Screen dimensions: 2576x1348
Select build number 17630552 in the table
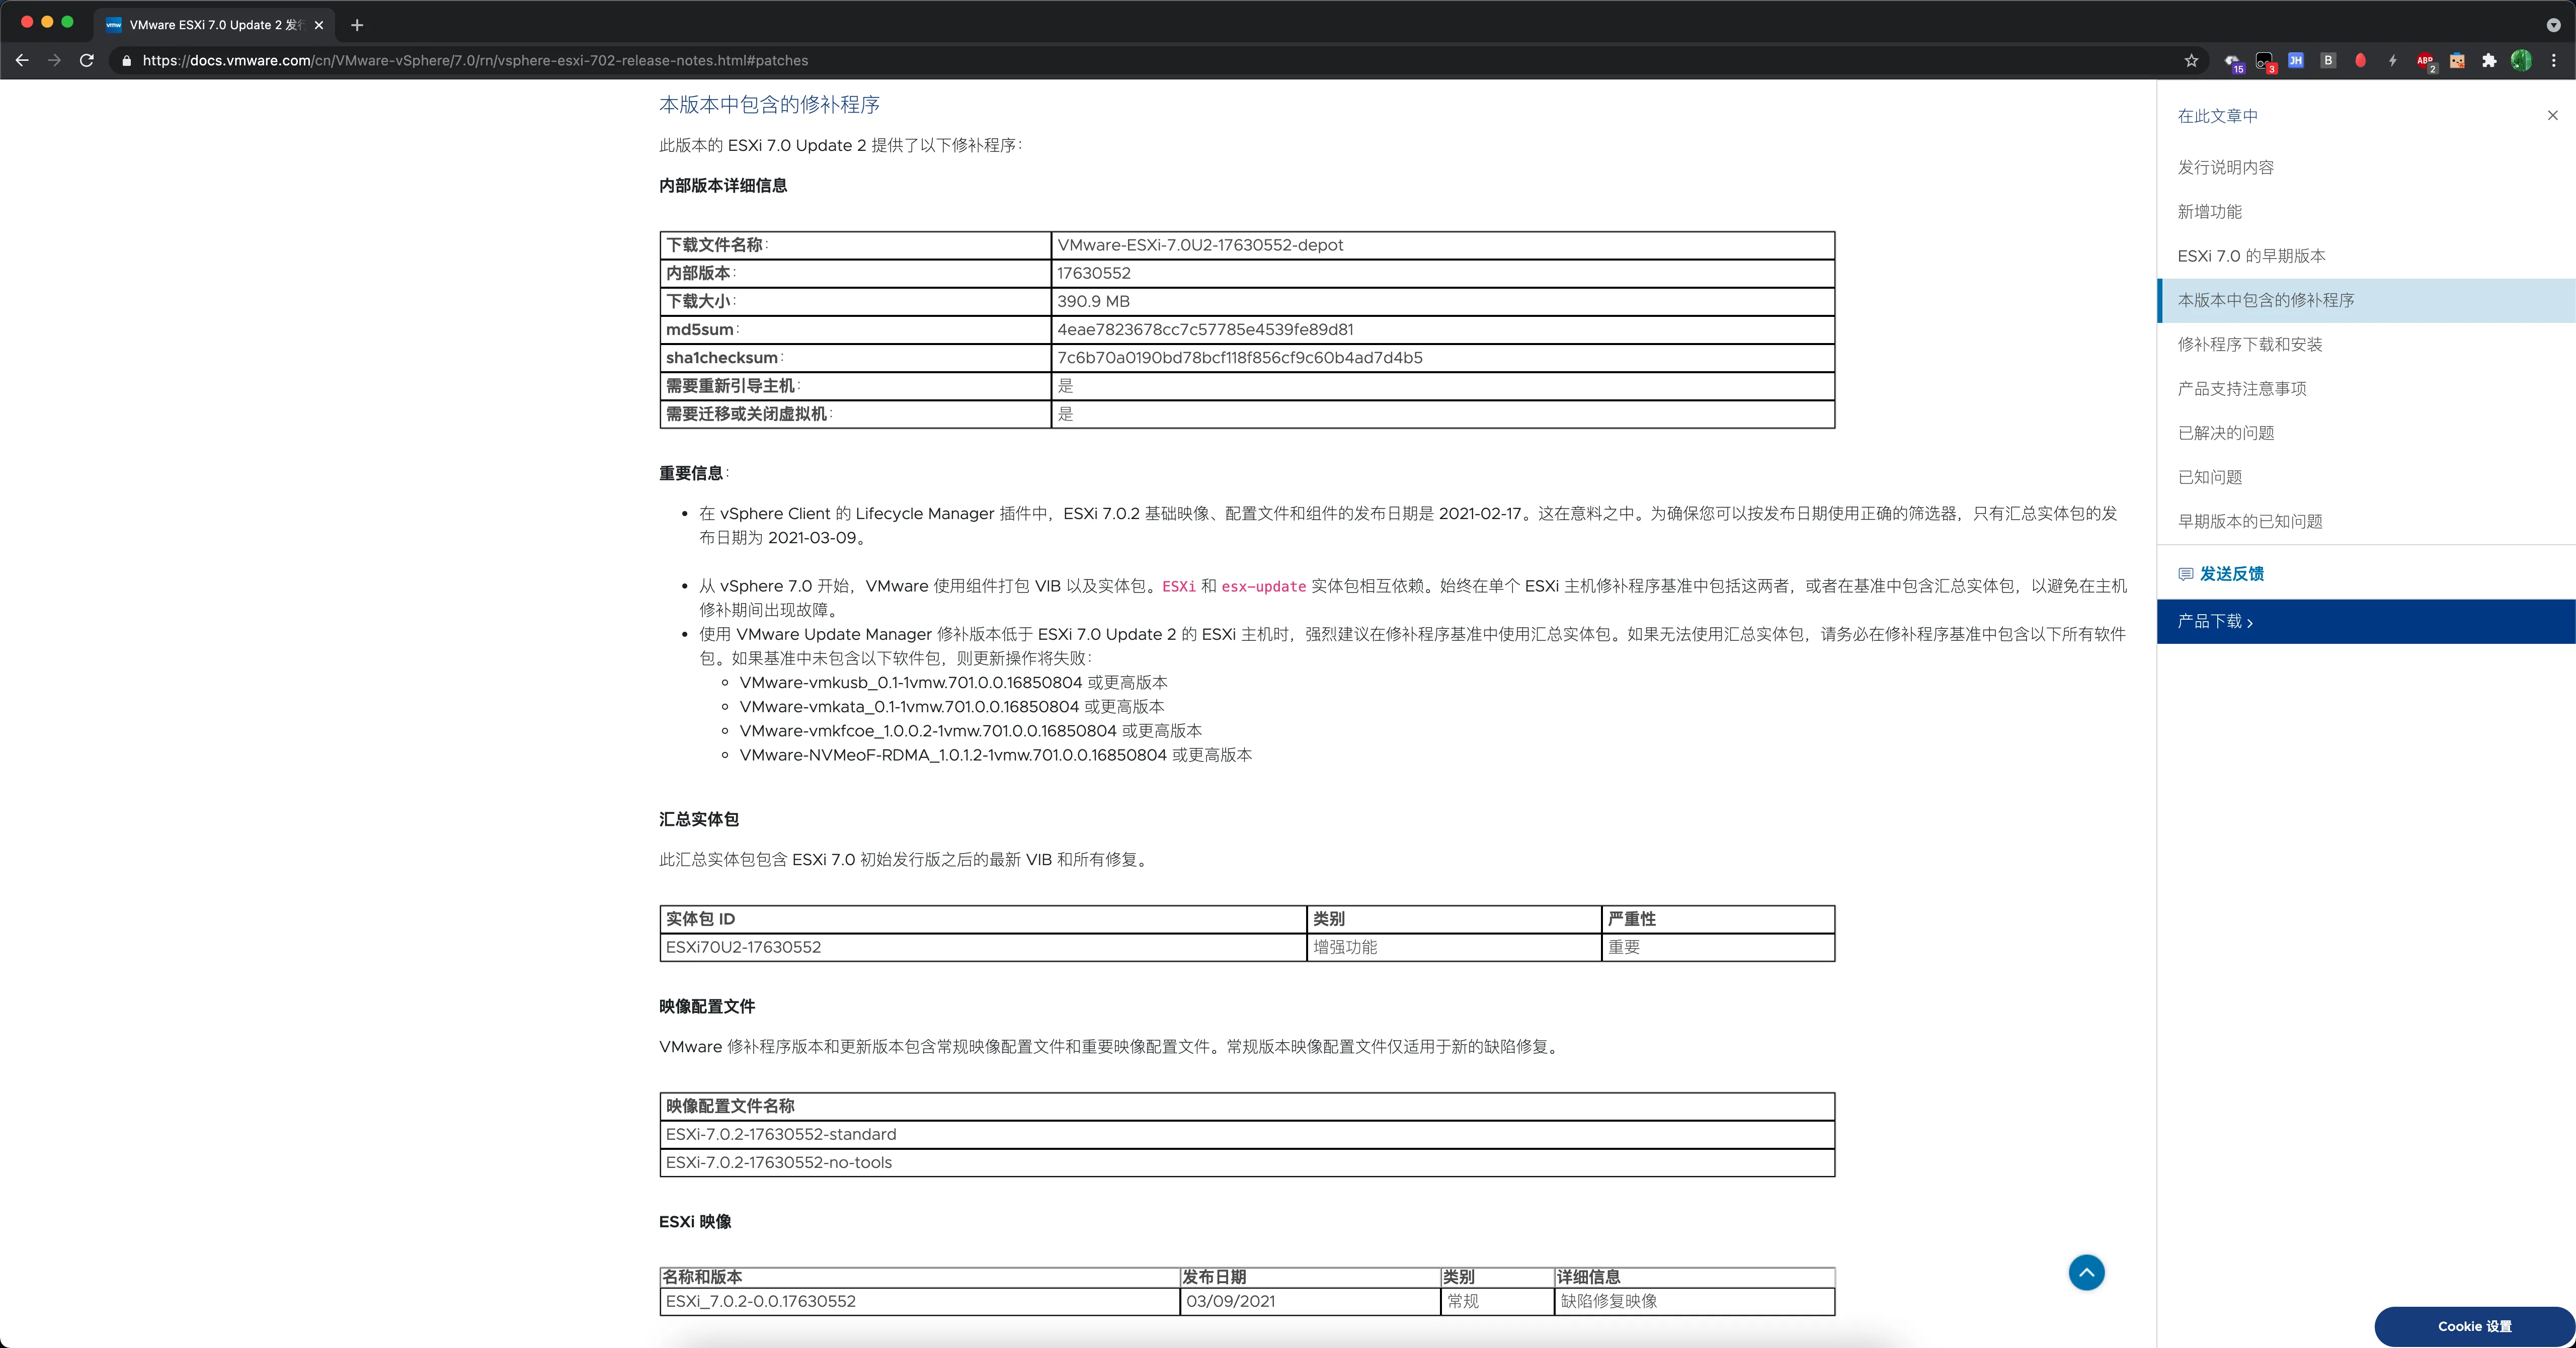point(1093,273)
